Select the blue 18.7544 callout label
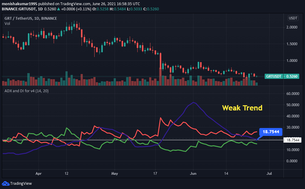 pos(271,132)
